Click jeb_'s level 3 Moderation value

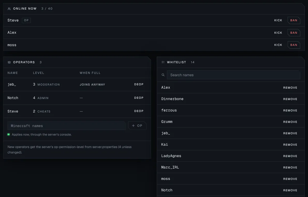pyautogui.click(x=46, y=85)
